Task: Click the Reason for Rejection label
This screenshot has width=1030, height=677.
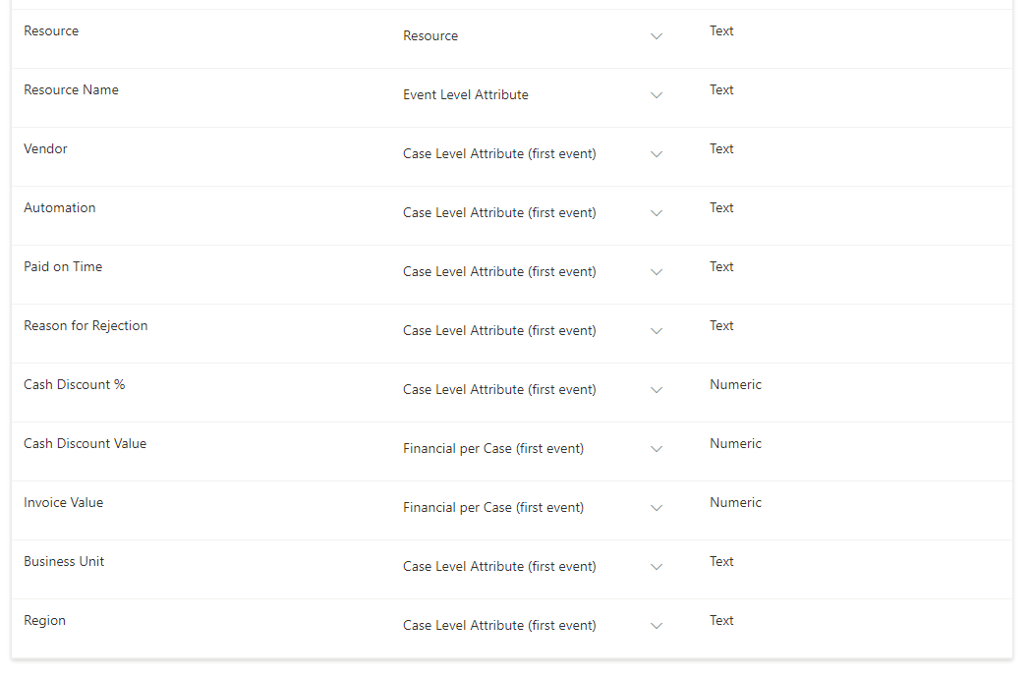Action: 86,326
